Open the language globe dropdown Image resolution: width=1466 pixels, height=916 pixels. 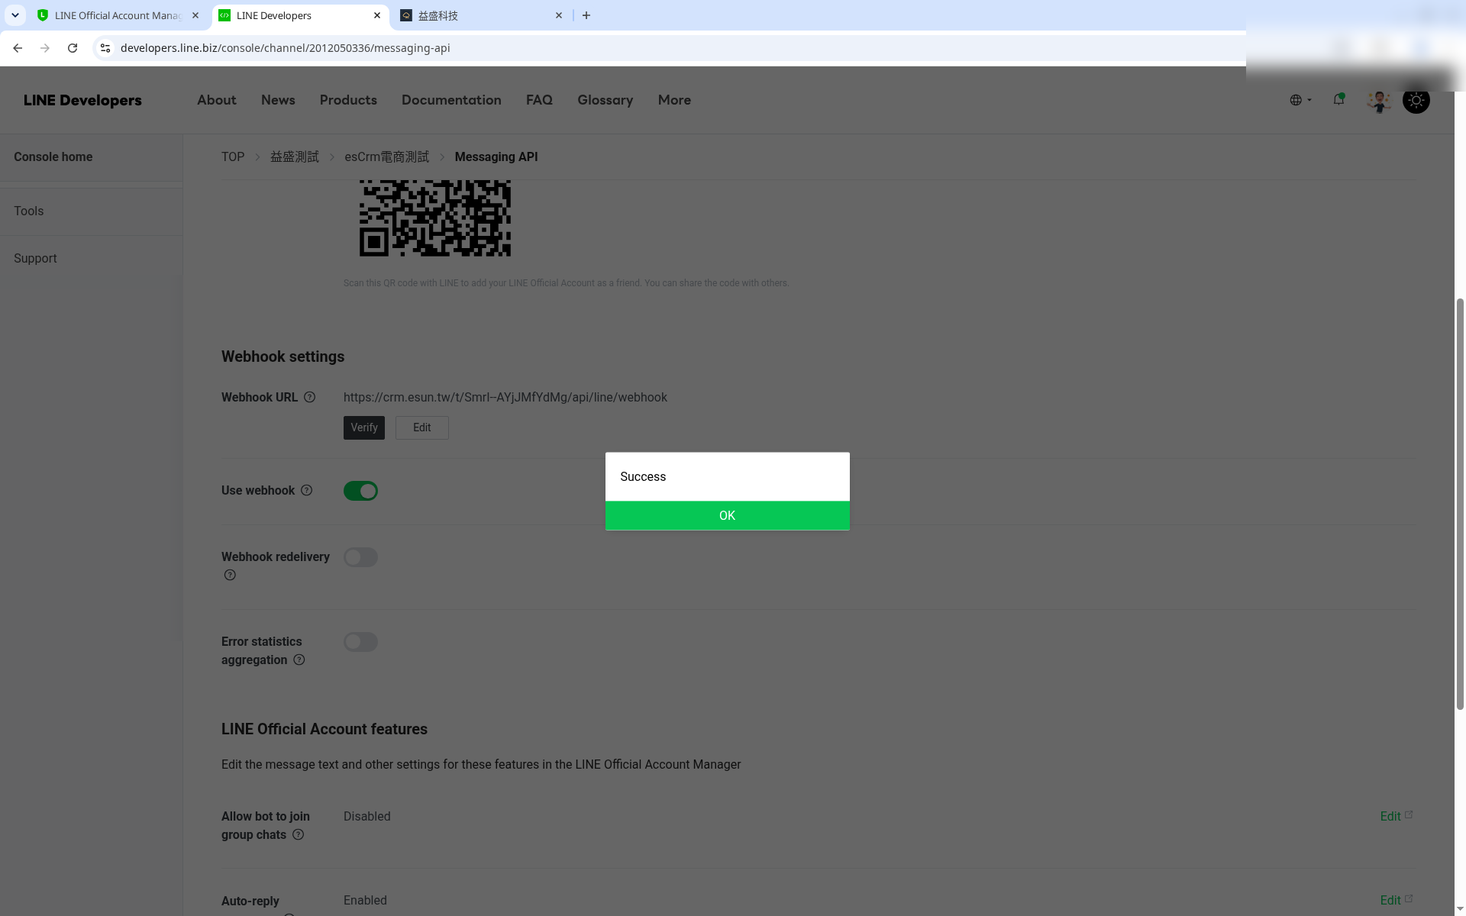point(1300,100)
